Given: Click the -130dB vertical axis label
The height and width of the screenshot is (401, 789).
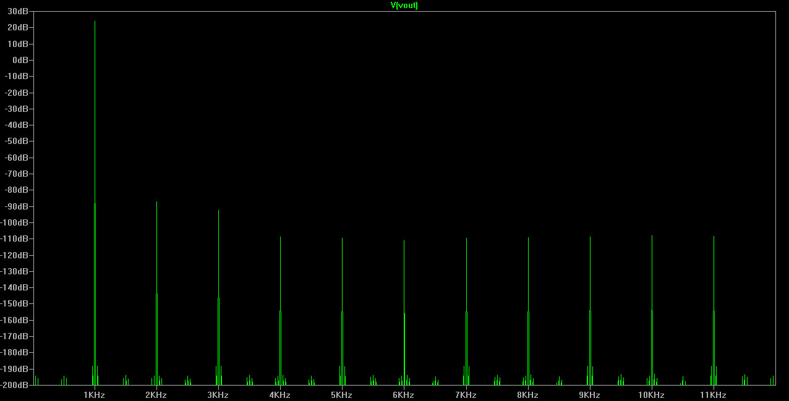Looking at the screenshot, I should pos(15,271).
